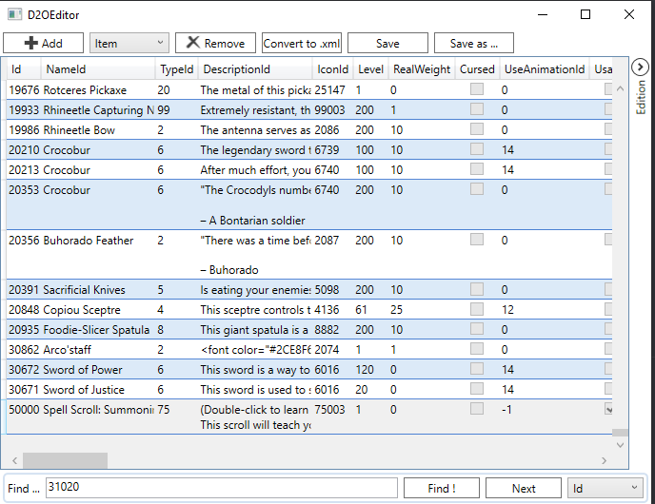This screenshot has height=504, width=655.
Task: Click the Find ! button
Action: (441, 488)
